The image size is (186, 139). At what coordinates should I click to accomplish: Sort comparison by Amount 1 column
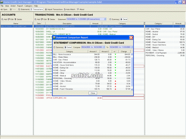94,51
